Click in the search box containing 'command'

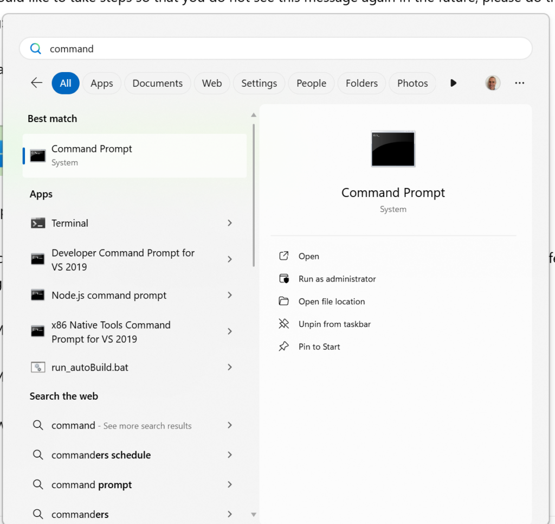(276, 48)
